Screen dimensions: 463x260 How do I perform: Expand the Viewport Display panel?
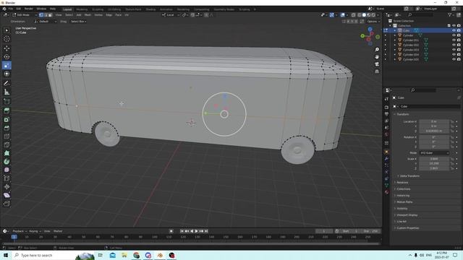[x=407, y=215]
